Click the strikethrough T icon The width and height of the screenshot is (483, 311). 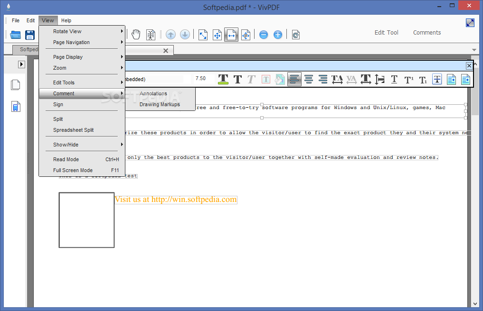tap(437, 79)
